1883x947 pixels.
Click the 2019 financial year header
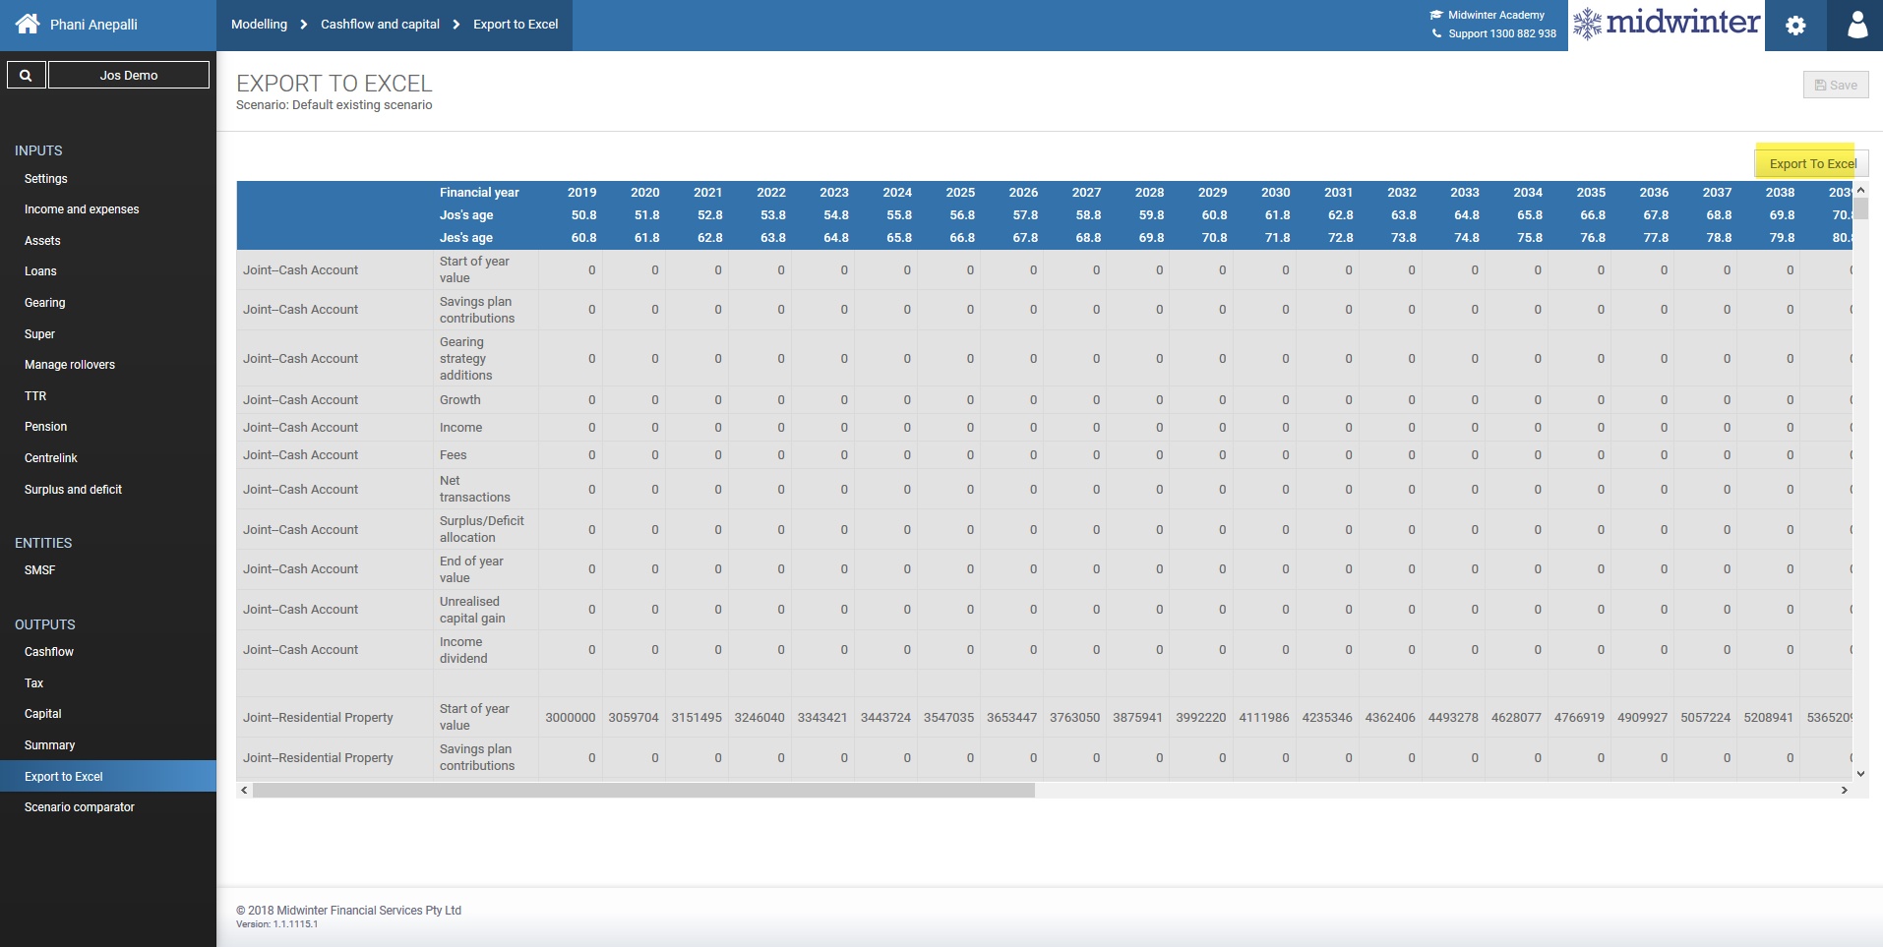581,193
